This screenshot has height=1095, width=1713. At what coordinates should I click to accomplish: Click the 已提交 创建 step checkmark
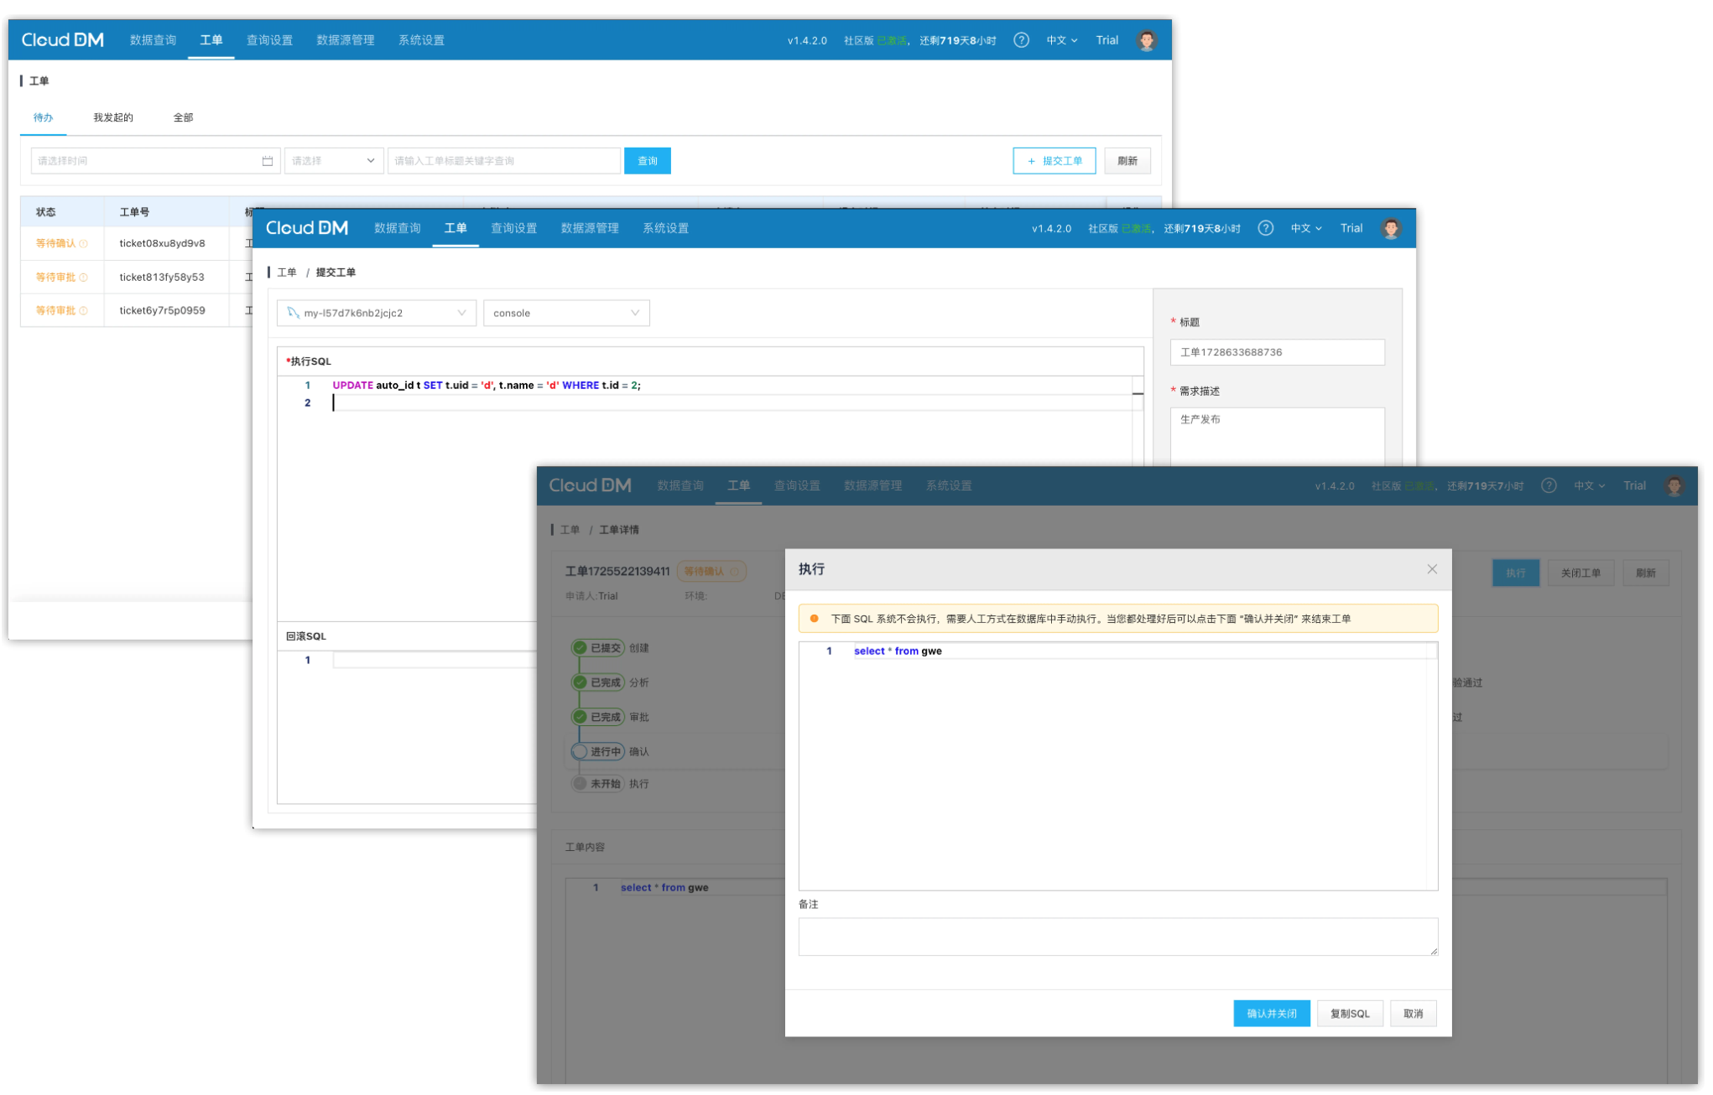tap(580, 648)
